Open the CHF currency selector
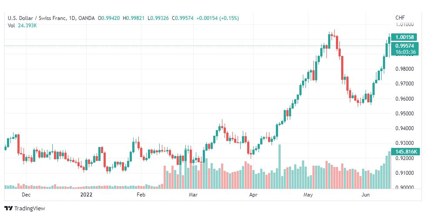This screenshot has width=426, height=216. coord(400,18)
